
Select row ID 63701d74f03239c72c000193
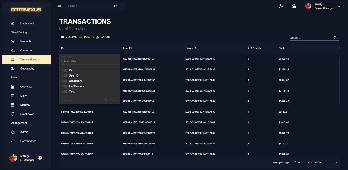(77, 133)
